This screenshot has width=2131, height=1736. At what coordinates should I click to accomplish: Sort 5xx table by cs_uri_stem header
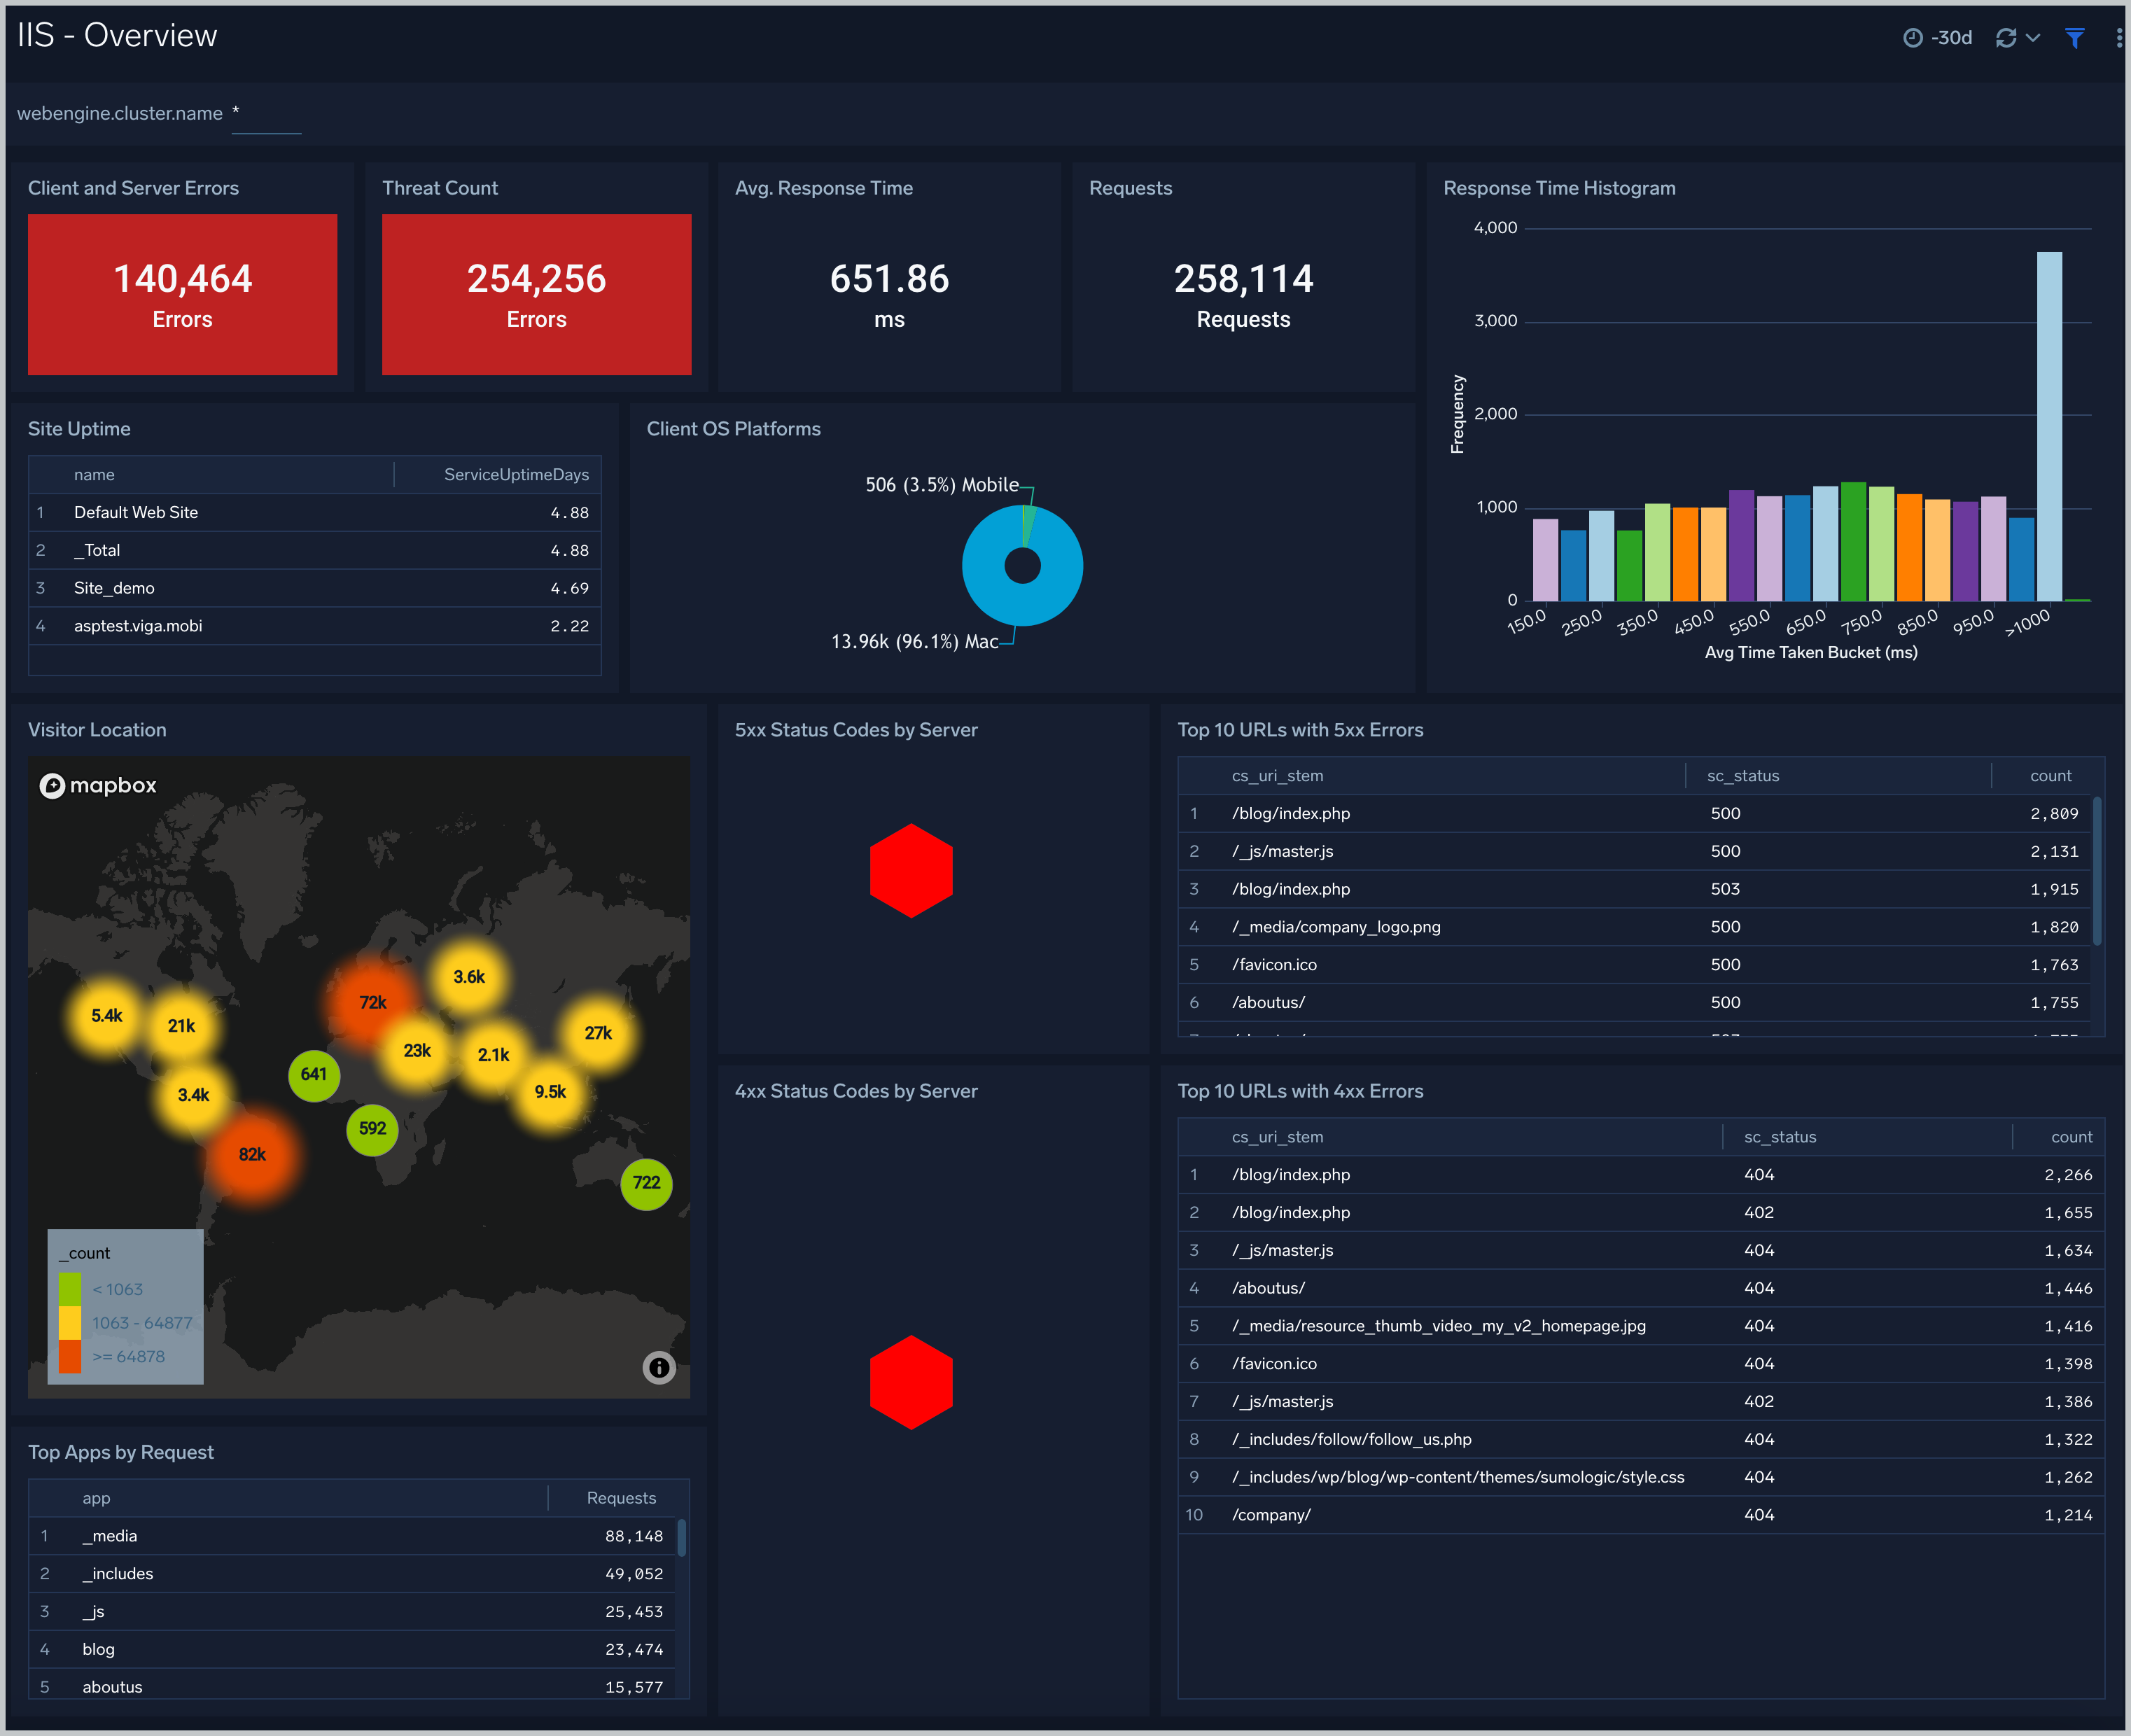click(1277, 776)
